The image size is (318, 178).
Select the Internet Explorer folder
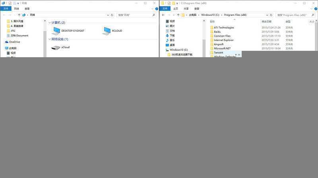222,40
